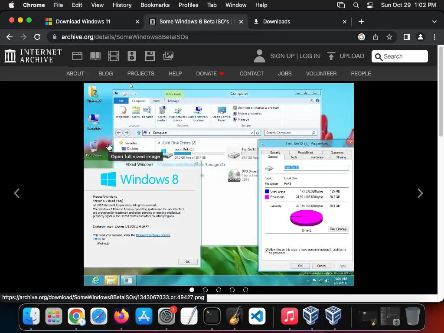
Task: Open Music app in the Dock
Action: click(x=289, y=316)
